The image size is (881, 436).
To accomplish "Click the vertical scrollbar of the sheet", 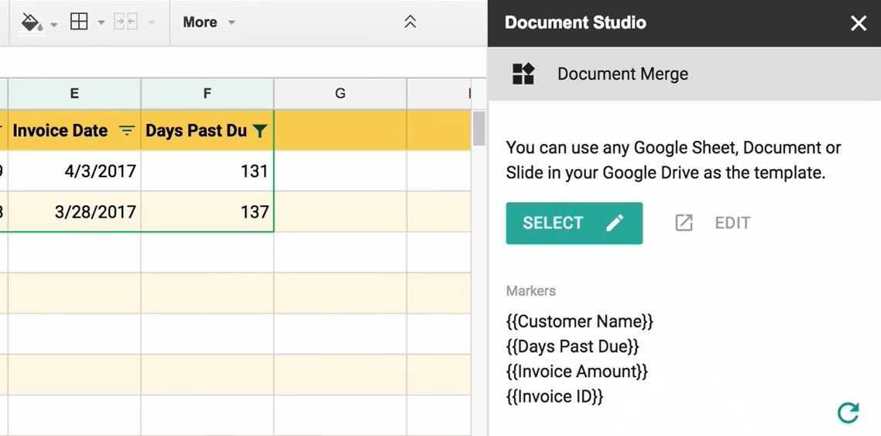I will coord(479,129).
